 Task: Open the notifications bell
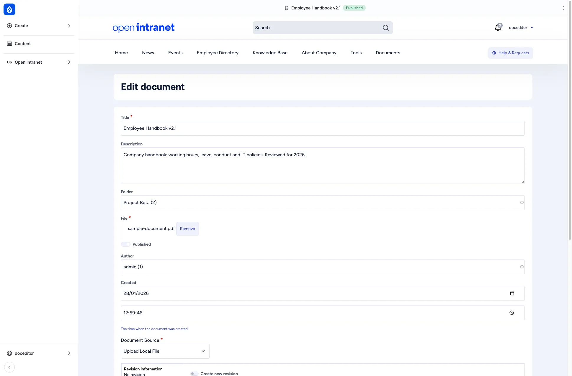498,27
